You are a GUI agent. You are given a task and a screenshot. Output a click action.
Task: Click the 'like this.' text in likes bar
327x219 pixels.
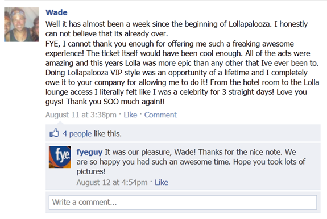click(x=107, y=134)
